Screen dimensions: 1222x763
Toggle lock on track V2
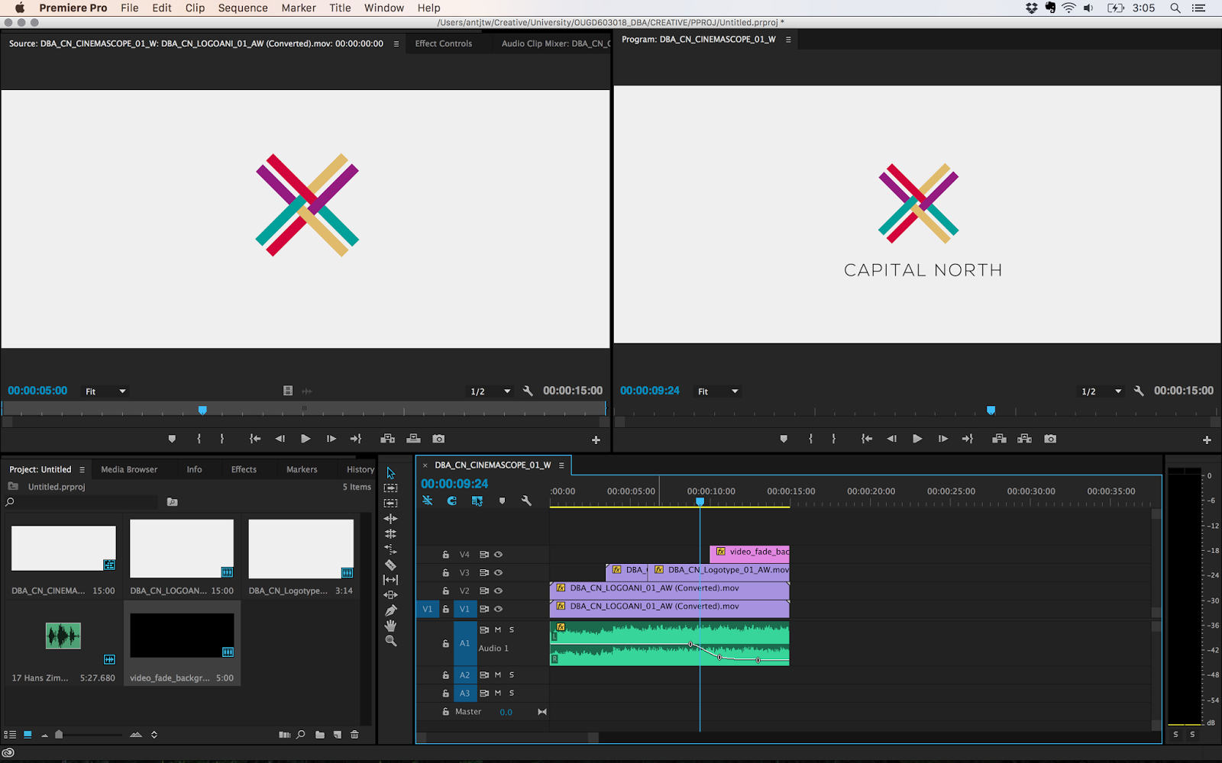tap(446, 591)
